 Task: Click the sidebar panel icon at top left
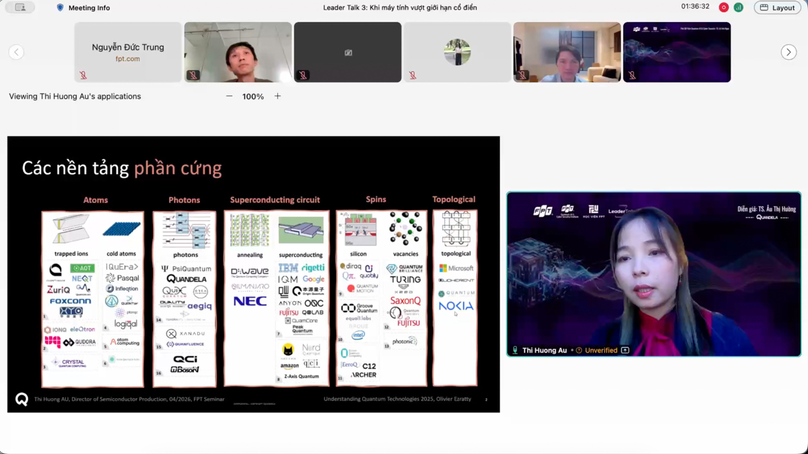[x=20, y=7]
